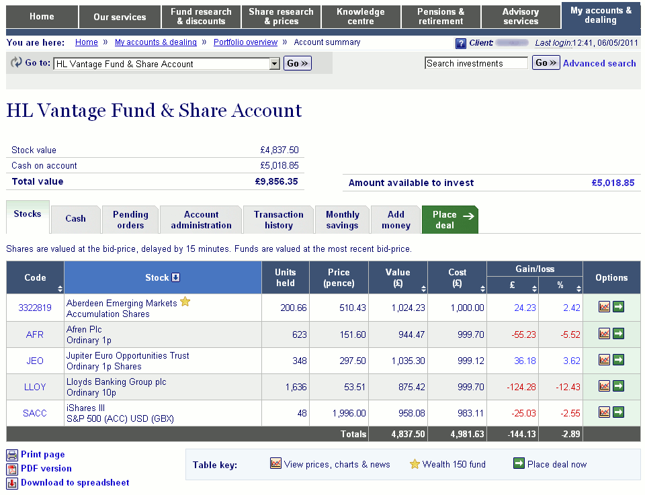Viewport: 645px width, 495px height.
Task: Open chart icon for iShares S&P 500
Action: point(604,412)
